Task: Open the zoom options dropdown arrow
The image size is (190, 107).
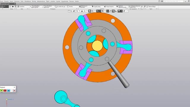Action: point(80,11)
